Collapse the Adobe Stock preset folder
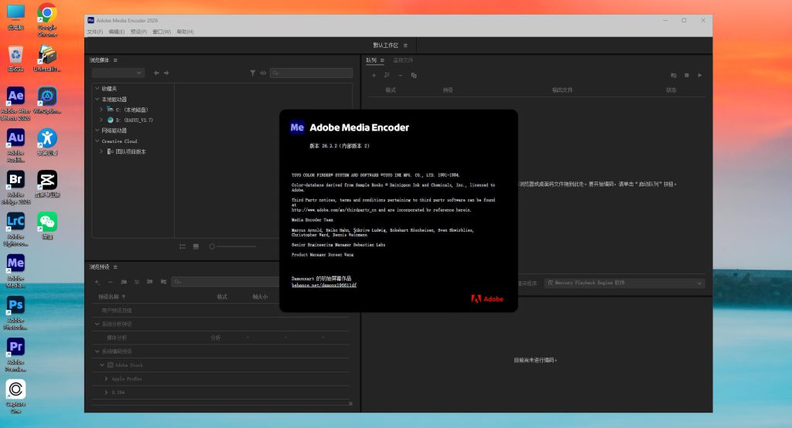The width and height of the screenshot is (792, 428). (102, 365)
